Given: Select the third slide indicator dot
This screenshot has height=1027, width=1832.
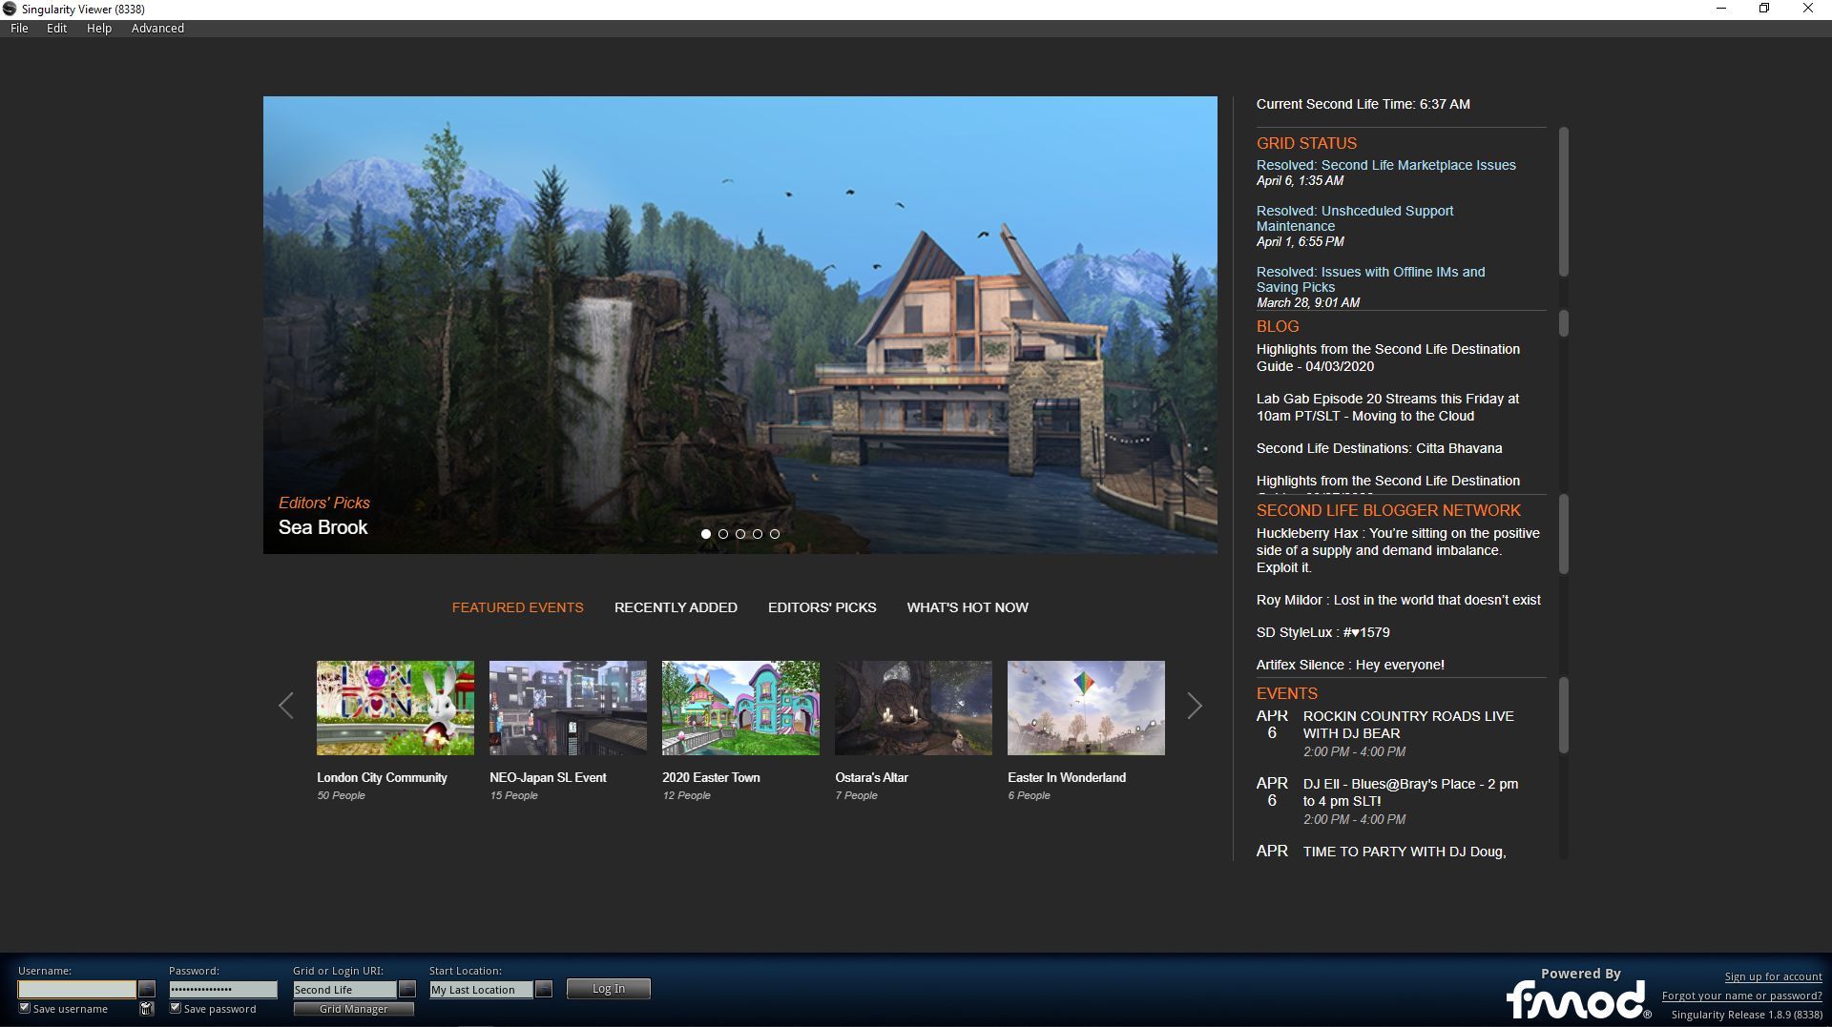Looking at the screenshot, I should pos(740,534).
